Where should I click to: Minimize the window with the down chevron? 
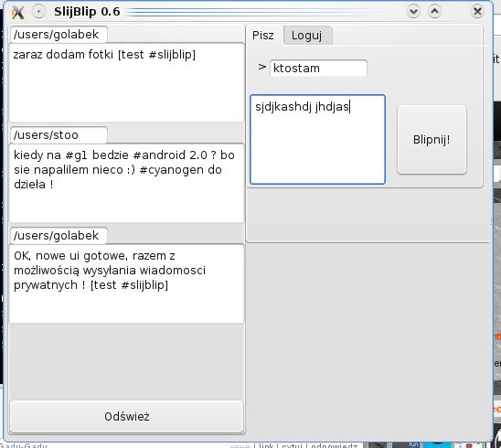click(413, 12)
